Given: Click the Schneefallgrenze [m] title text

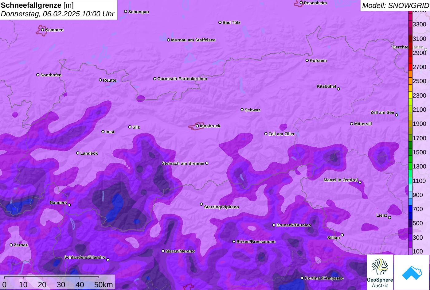Looking at the screenshot, I should [x=37, y=5].
